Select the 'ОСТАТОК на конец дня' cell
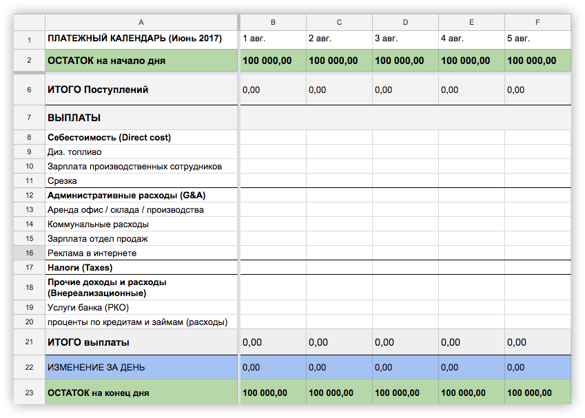The width and height of the screenshot is (585, 418). click(x=141, y=393)
